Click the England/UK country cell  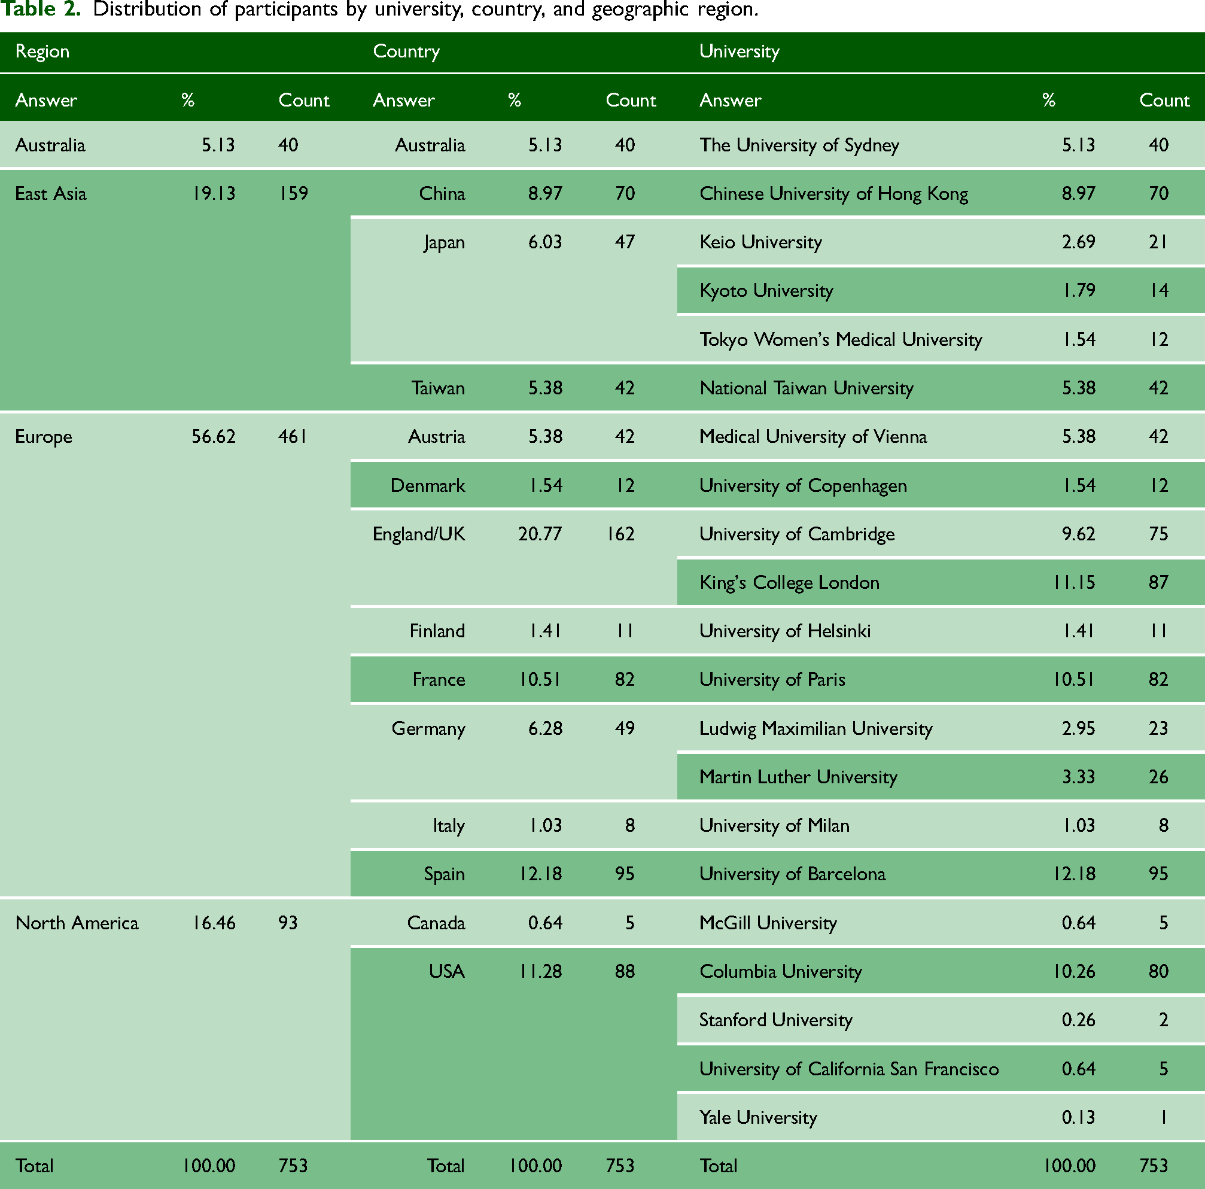[418, 534]
